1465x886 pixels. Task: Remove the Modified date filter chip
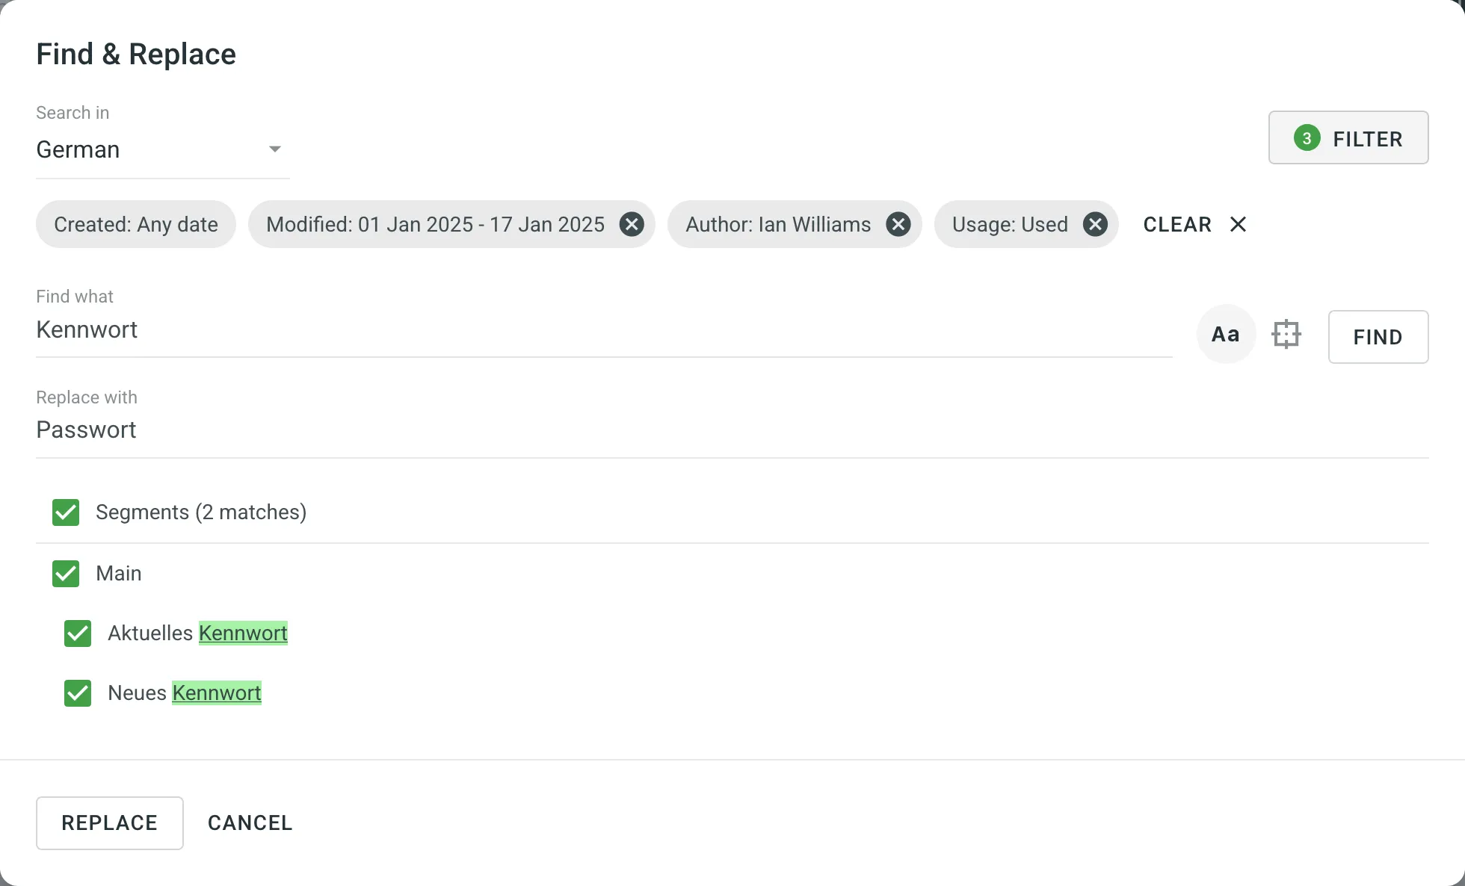[632, 224]
